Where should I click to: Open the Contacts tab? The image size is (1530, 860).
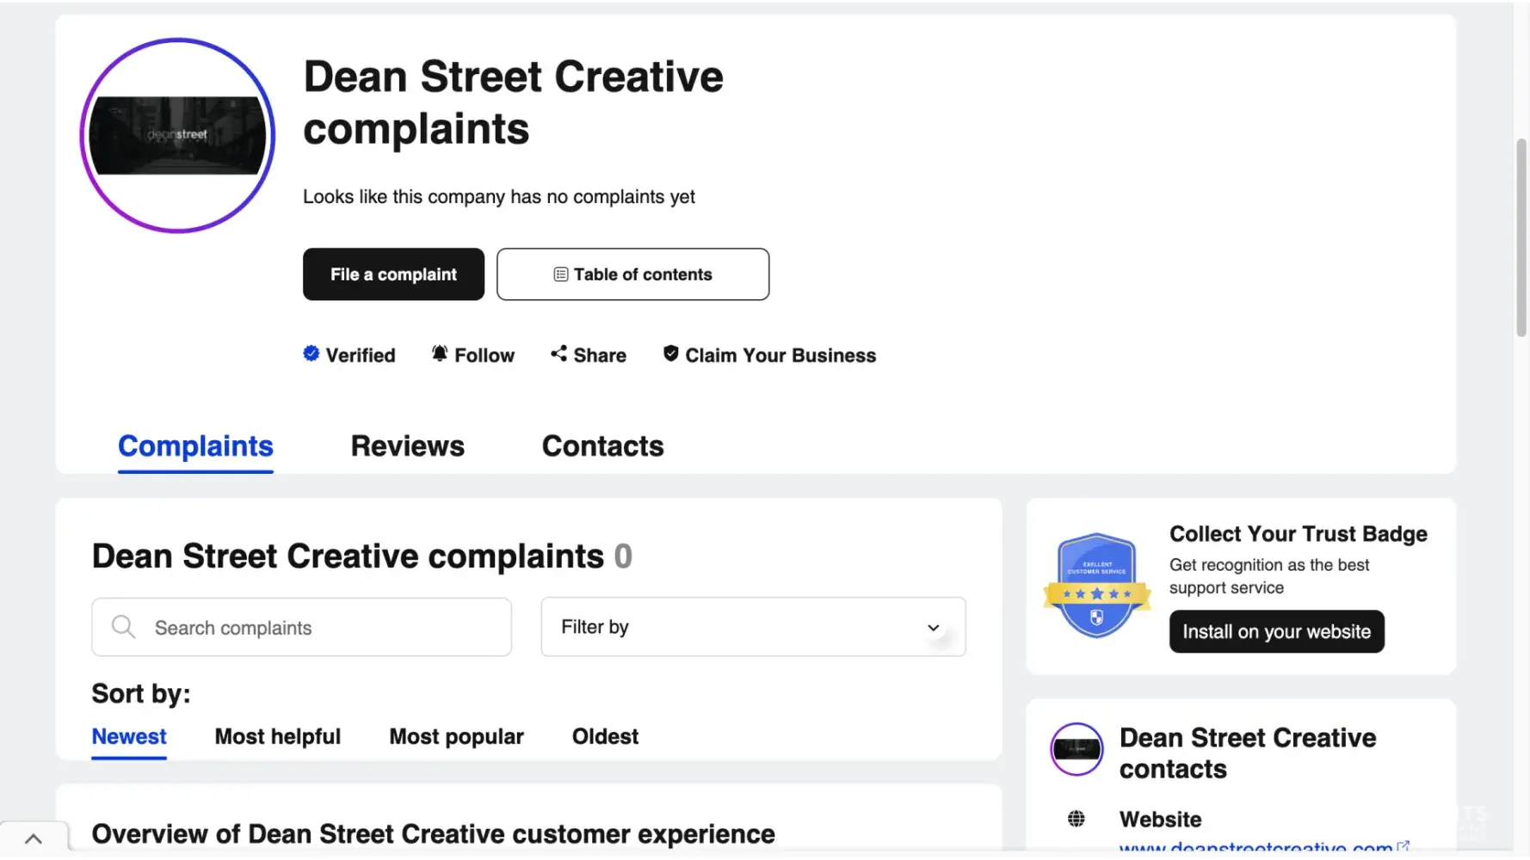602,446
